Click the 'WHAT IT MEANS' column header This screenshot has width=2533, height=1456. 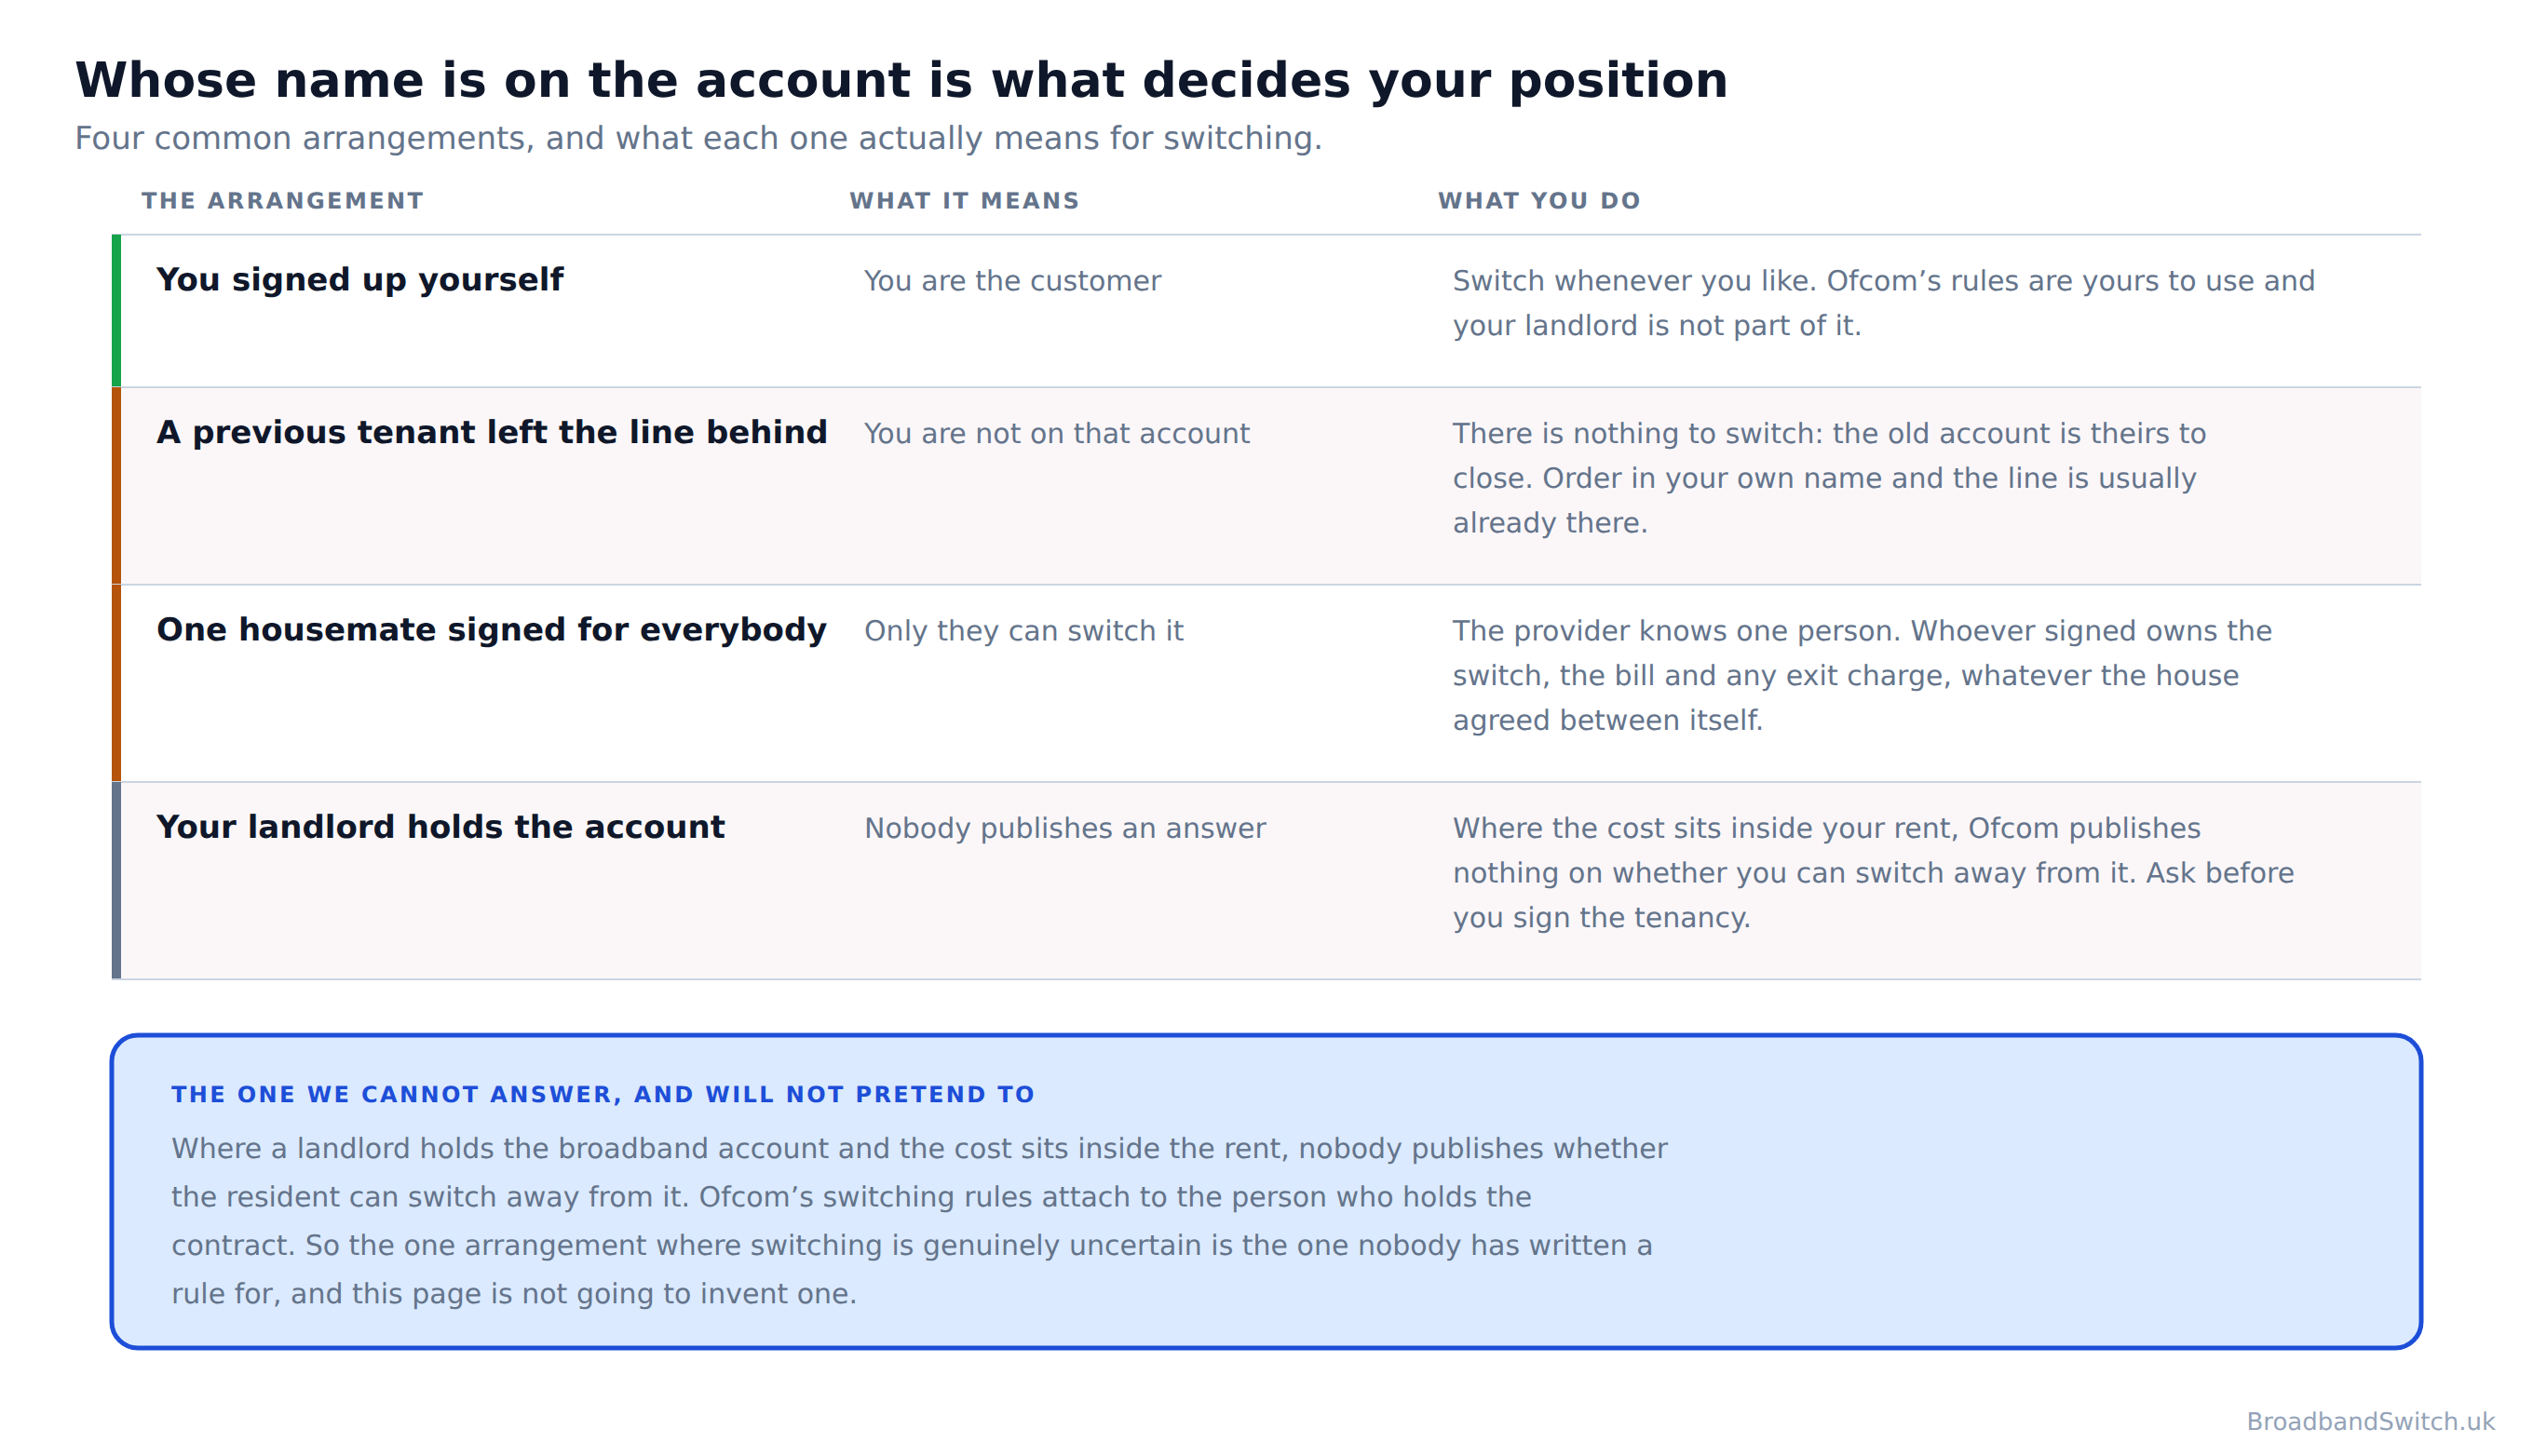point(964,201)
